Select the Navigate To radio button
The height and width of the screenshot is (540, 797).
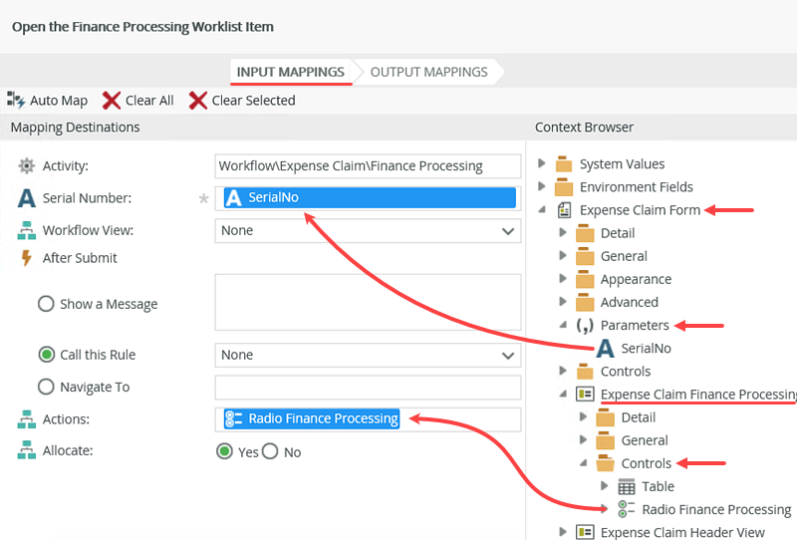(x=46, y=387)
